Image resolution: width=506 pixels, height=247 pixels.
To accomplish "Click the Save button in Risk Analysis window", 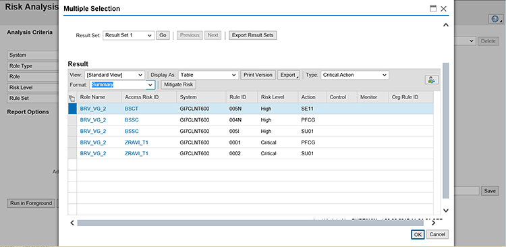I will point(490,191).
